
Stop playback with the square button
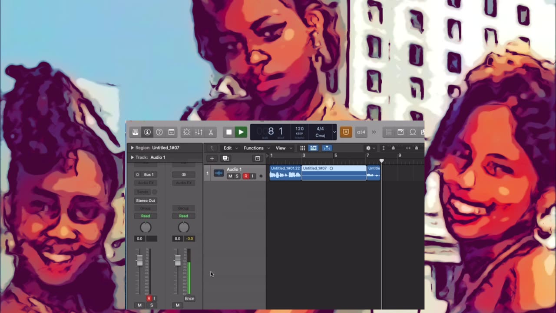(229, 132)
